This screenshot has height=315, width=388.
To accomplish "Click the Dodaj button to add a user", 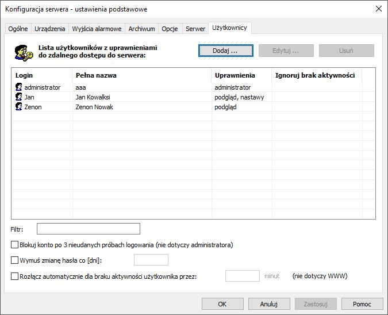I will pyautogui.click(x=226, y=51).
